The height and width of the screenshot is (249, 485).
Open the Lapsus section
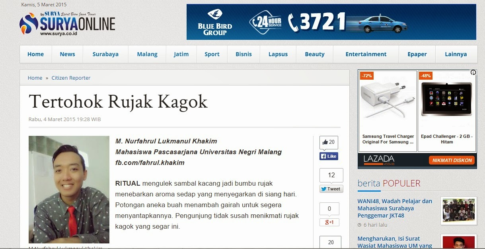278,54
